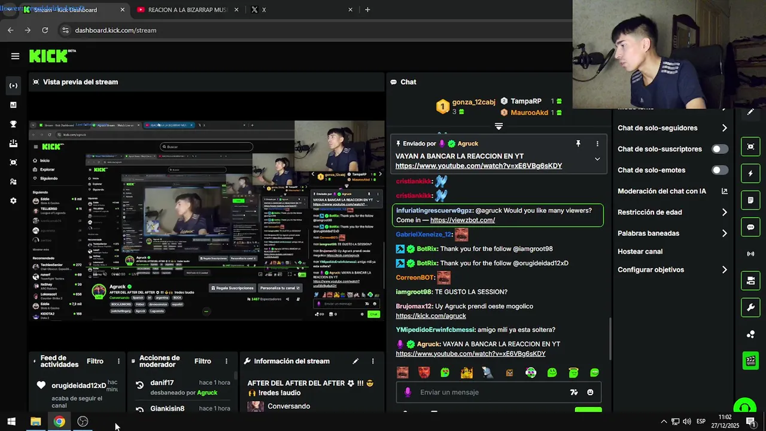Screen dimensions: 766x431
Task: Click the stream preview video
Action: tap(207, 220)
